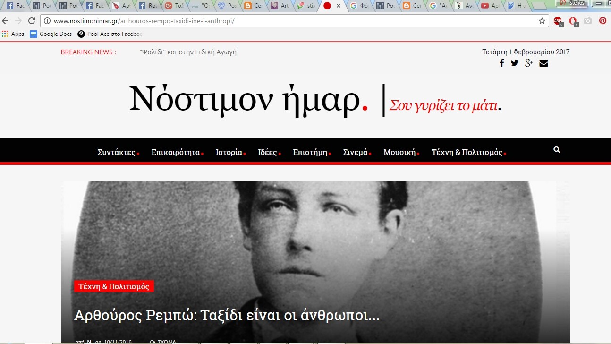
Task: Open the Twitter icon in header
Action: (515, 63)
